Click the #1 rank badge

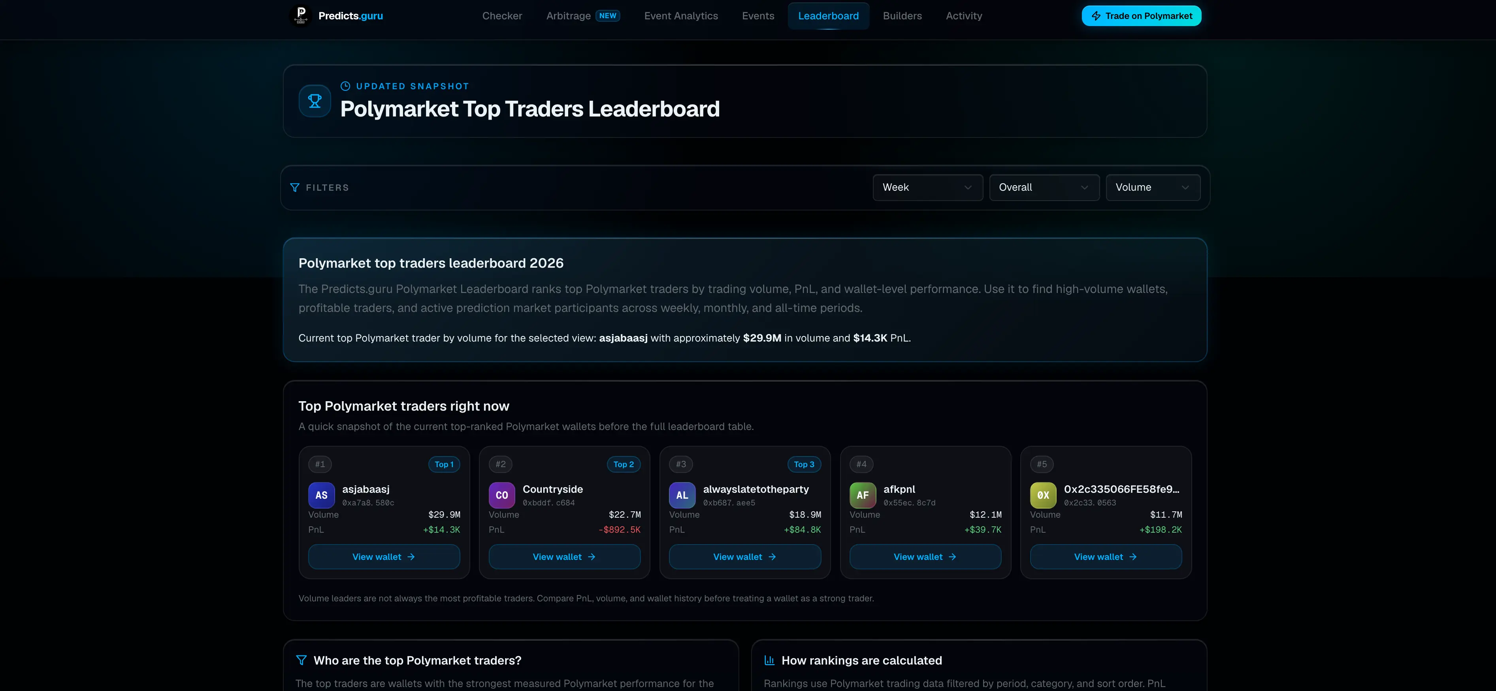(x=320, y=464)
